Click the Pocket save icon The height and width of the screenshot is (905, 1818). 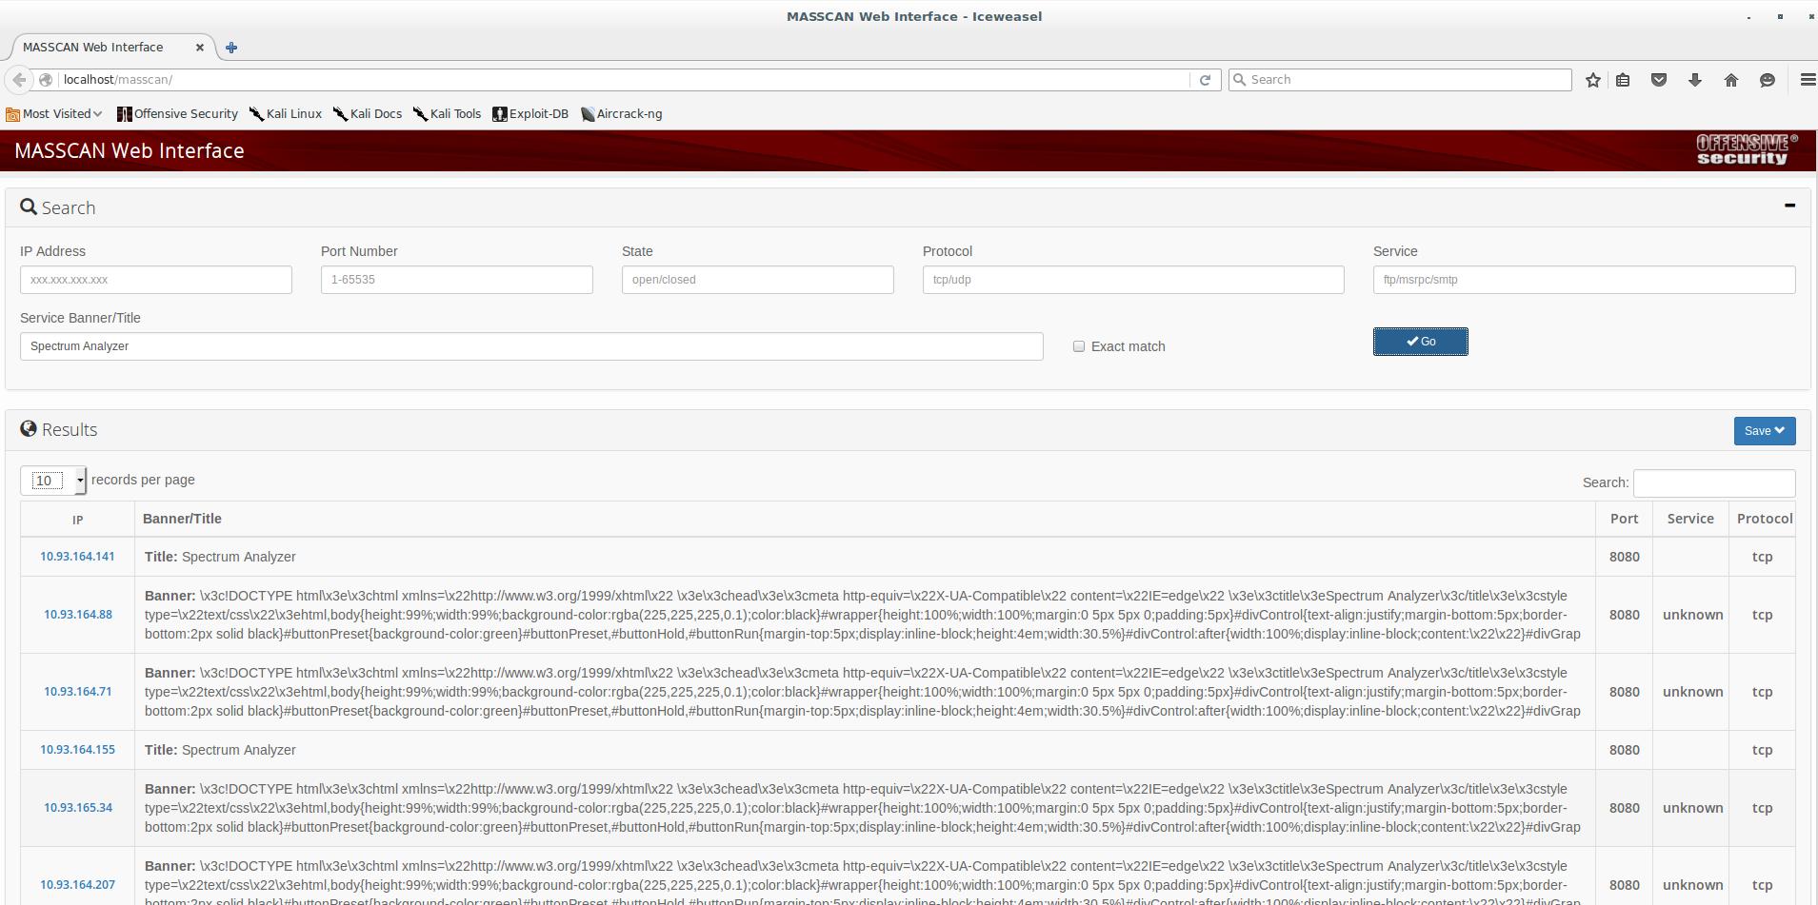[x=1658, y=80]
